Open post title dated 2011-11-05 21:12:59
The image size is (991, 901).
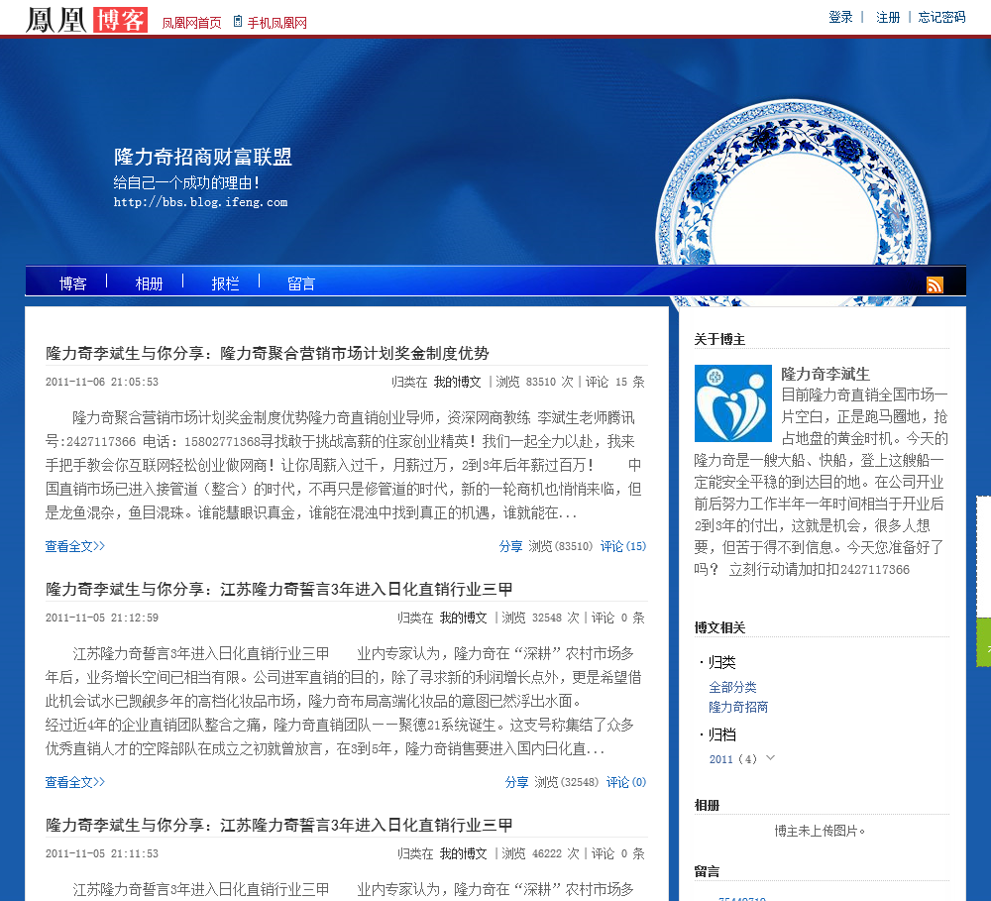[278, 589]
